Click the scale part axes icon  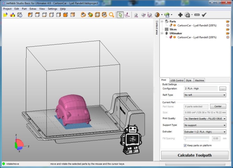click(x=150, y=15)
